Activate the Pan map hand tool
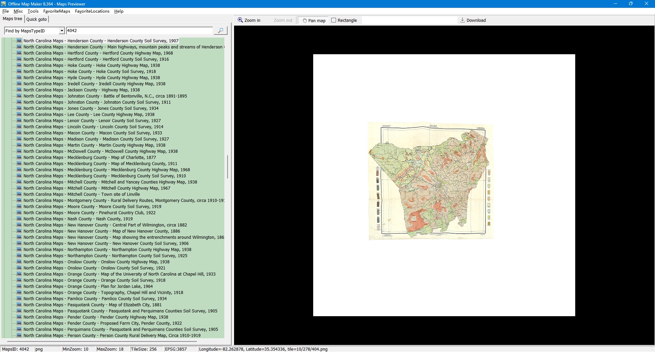655x352 pixels. pos(314,20)
